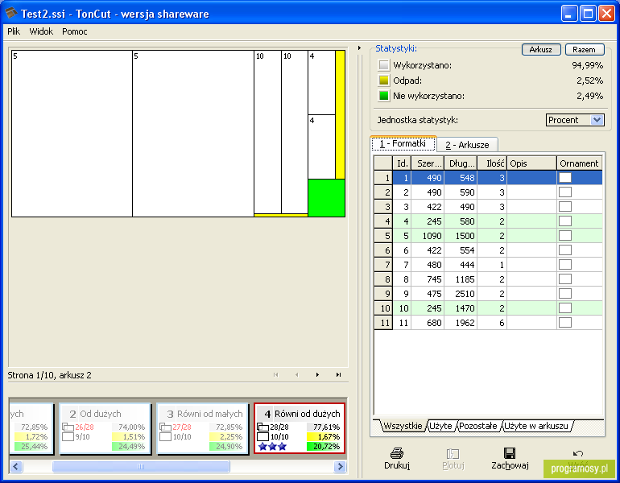This screenshot has height=483, width=620.
Task: Click the green unused area in the sheet
Action: pos(326,197)
